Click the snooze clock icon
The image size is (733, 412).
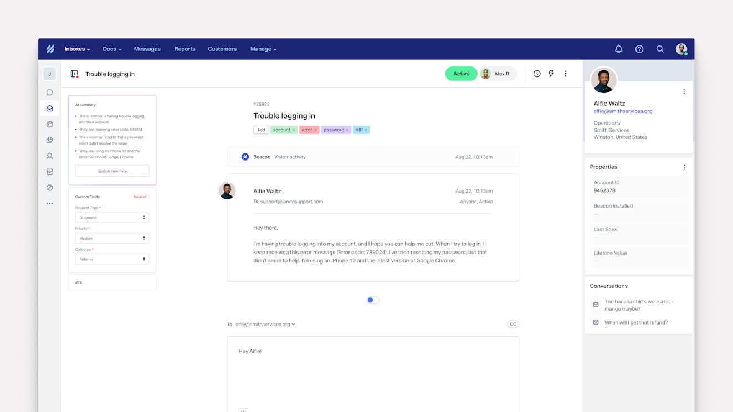click(537, 74)
